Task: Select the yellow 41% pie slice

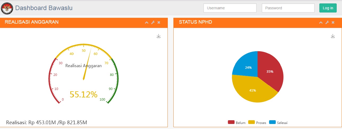Action: pos(252,90)
